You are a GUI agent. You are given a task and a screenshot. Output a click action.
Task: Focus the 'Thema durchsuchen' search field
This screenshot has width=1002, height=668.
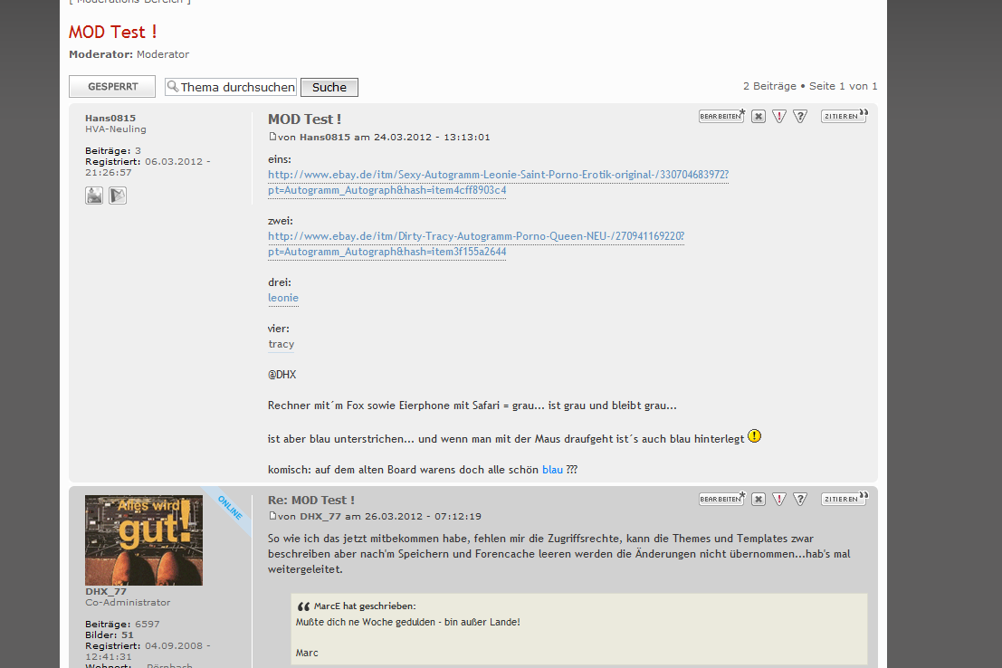tap(232, 87)
